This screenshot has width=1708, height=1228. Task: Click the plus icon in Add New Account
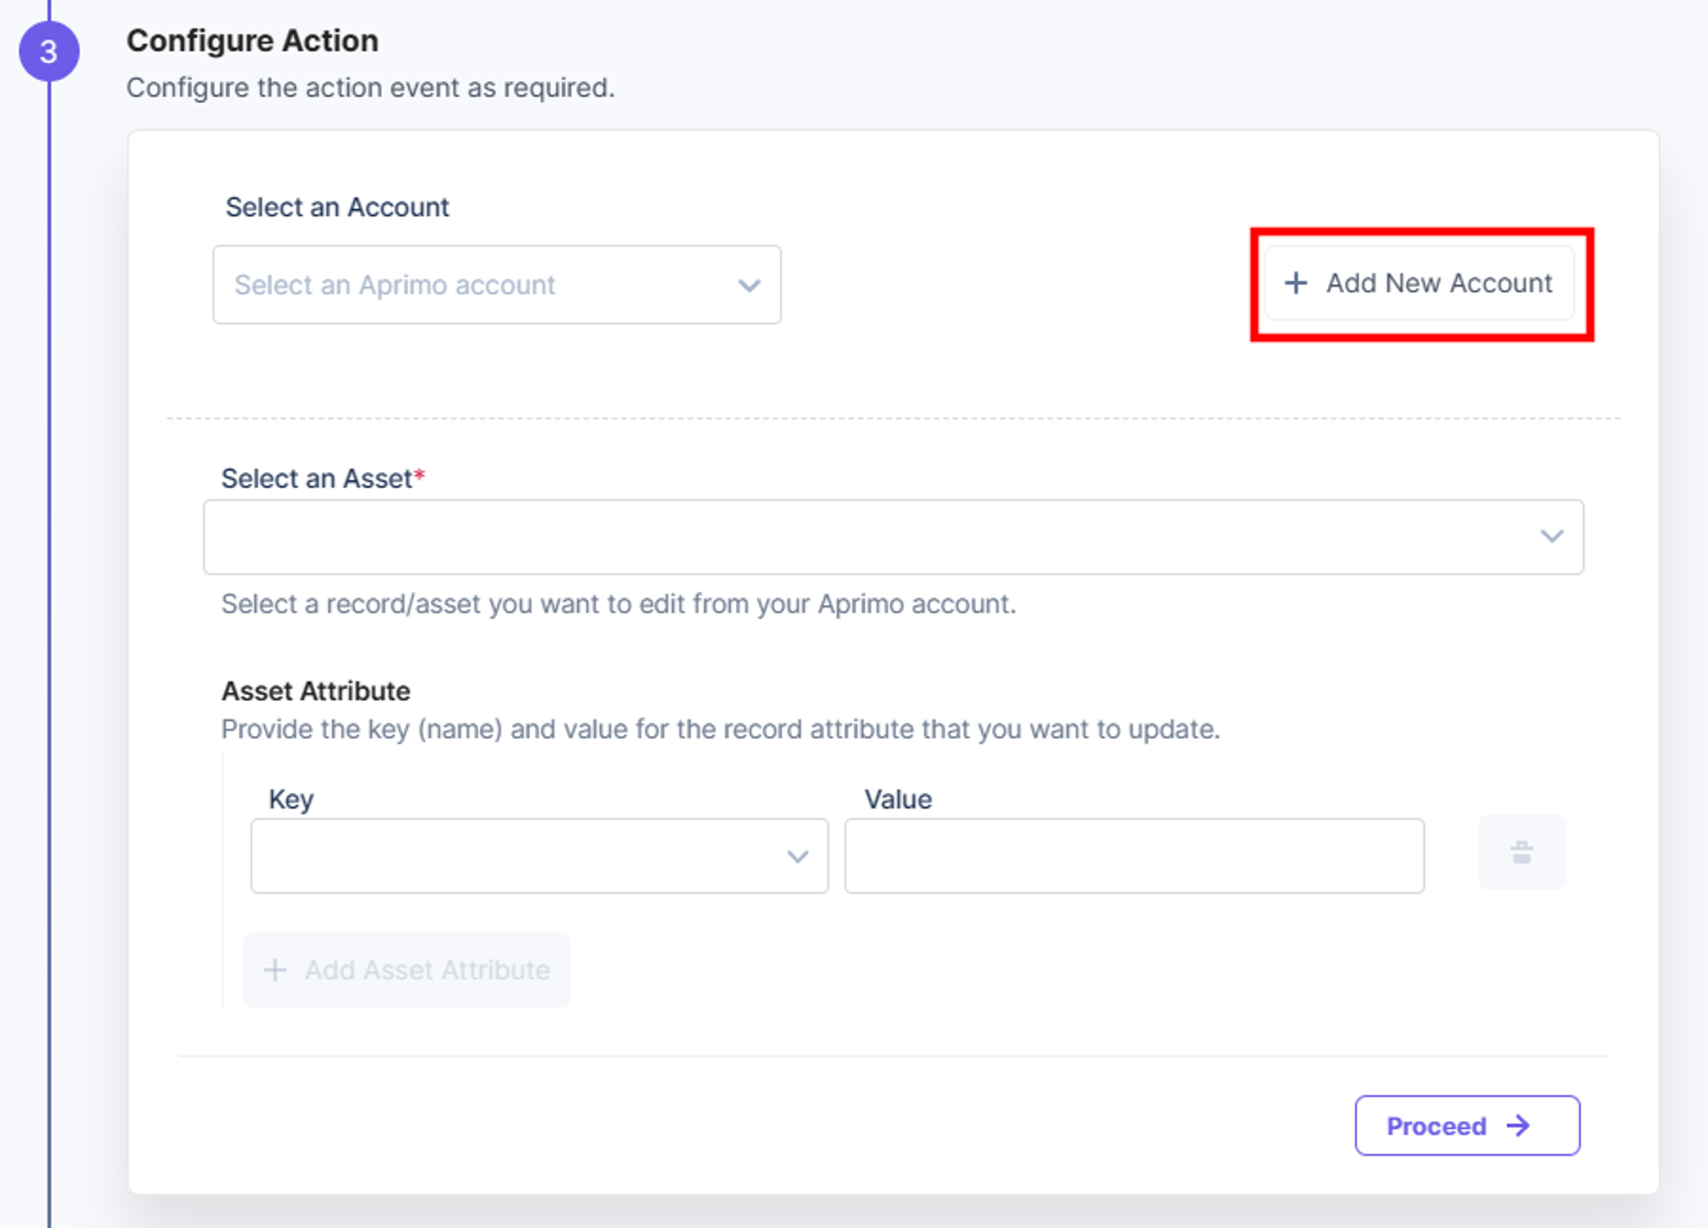click(x=1295, y=283)
